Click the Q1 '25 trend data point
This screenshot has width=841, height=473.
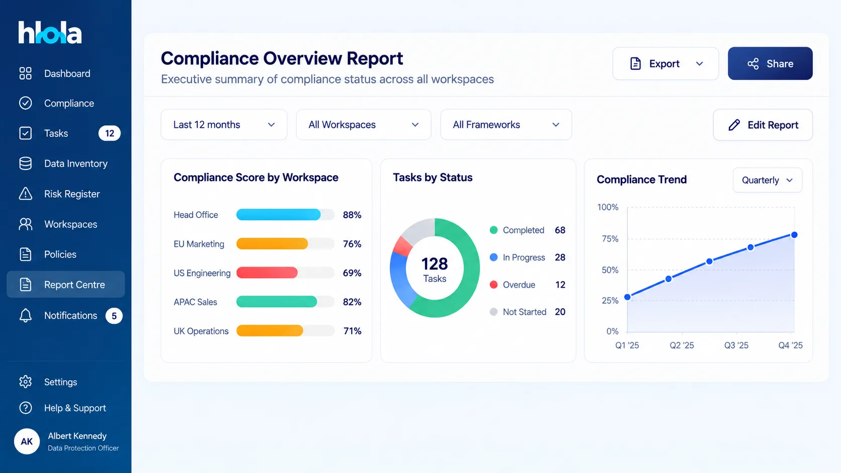click(627, 297)
